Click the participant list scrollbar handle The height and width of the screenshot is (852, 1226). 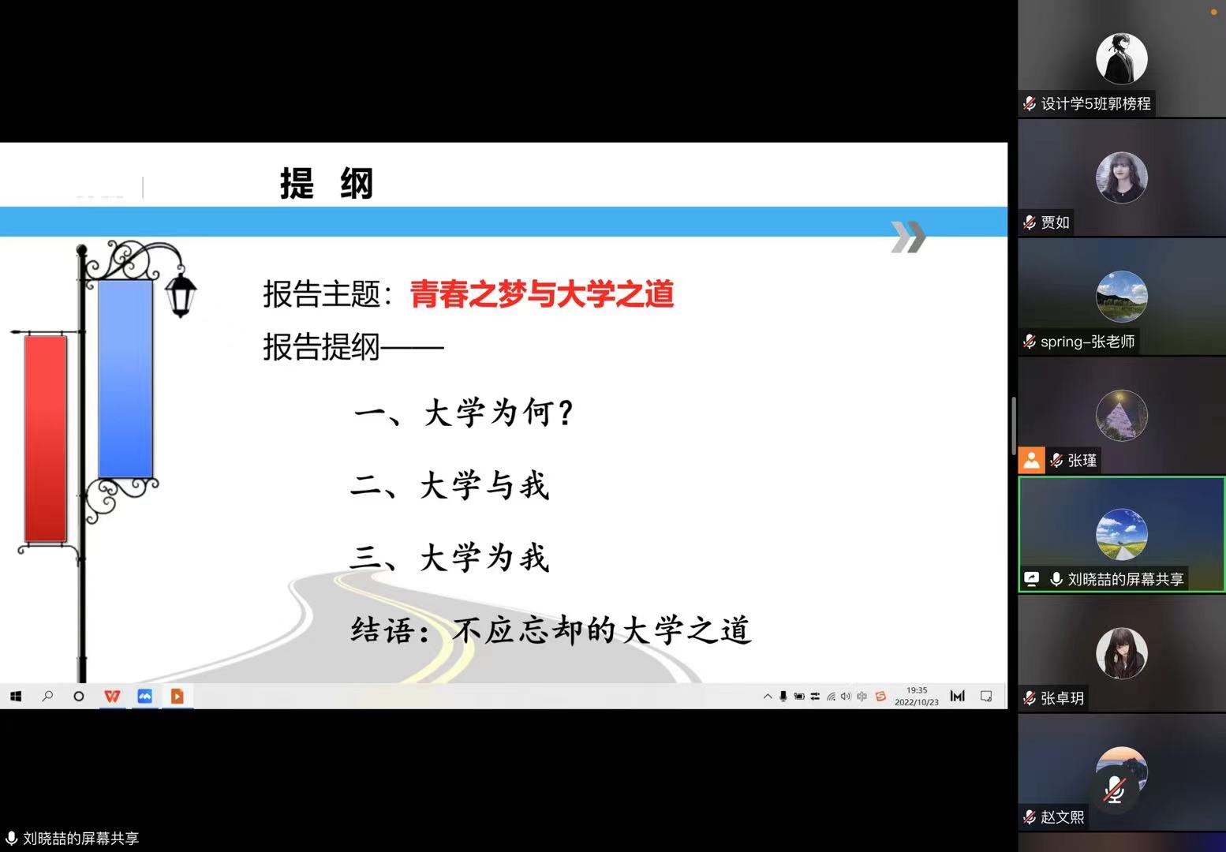pyautogui.click(x=1014, y=424)
